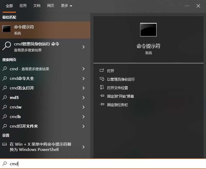Click search icon beside cmd命令大全
206x169 pixels.
click(x=5, y=79)
